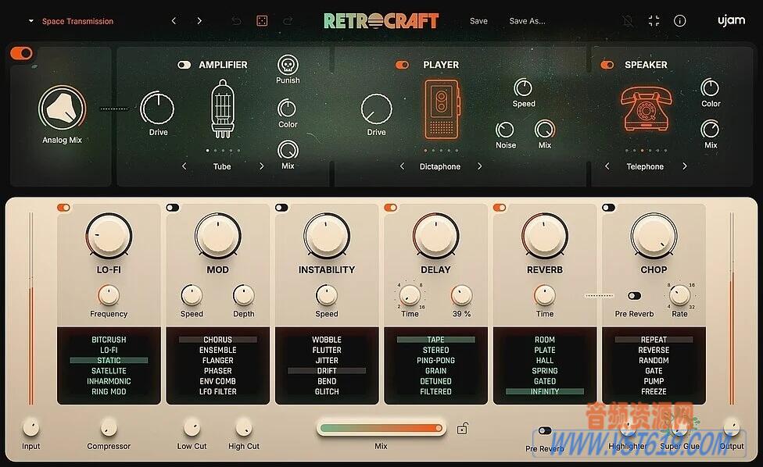Click the Speaker Color knob
Viewport: 763px width, 467px height.
click(x=710, y=88)
